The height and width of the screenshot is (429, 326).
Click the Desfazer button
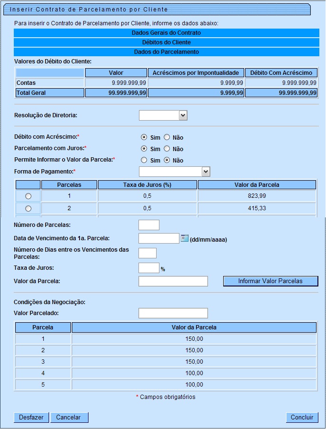pyautogui.click(x=31, y=418)
